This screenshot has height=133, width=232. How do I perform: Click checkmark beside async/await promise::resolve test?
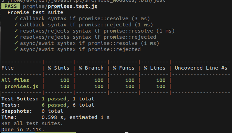pos(16,43)
